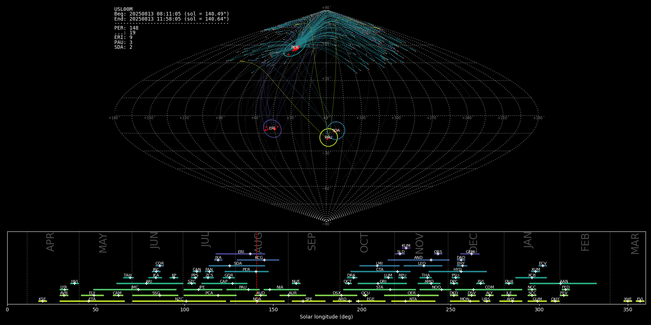Click the 'Solar longitude (deg)' axis title
Image resolution: width=651 pixels, height=325 pixels.
(326, 317)
